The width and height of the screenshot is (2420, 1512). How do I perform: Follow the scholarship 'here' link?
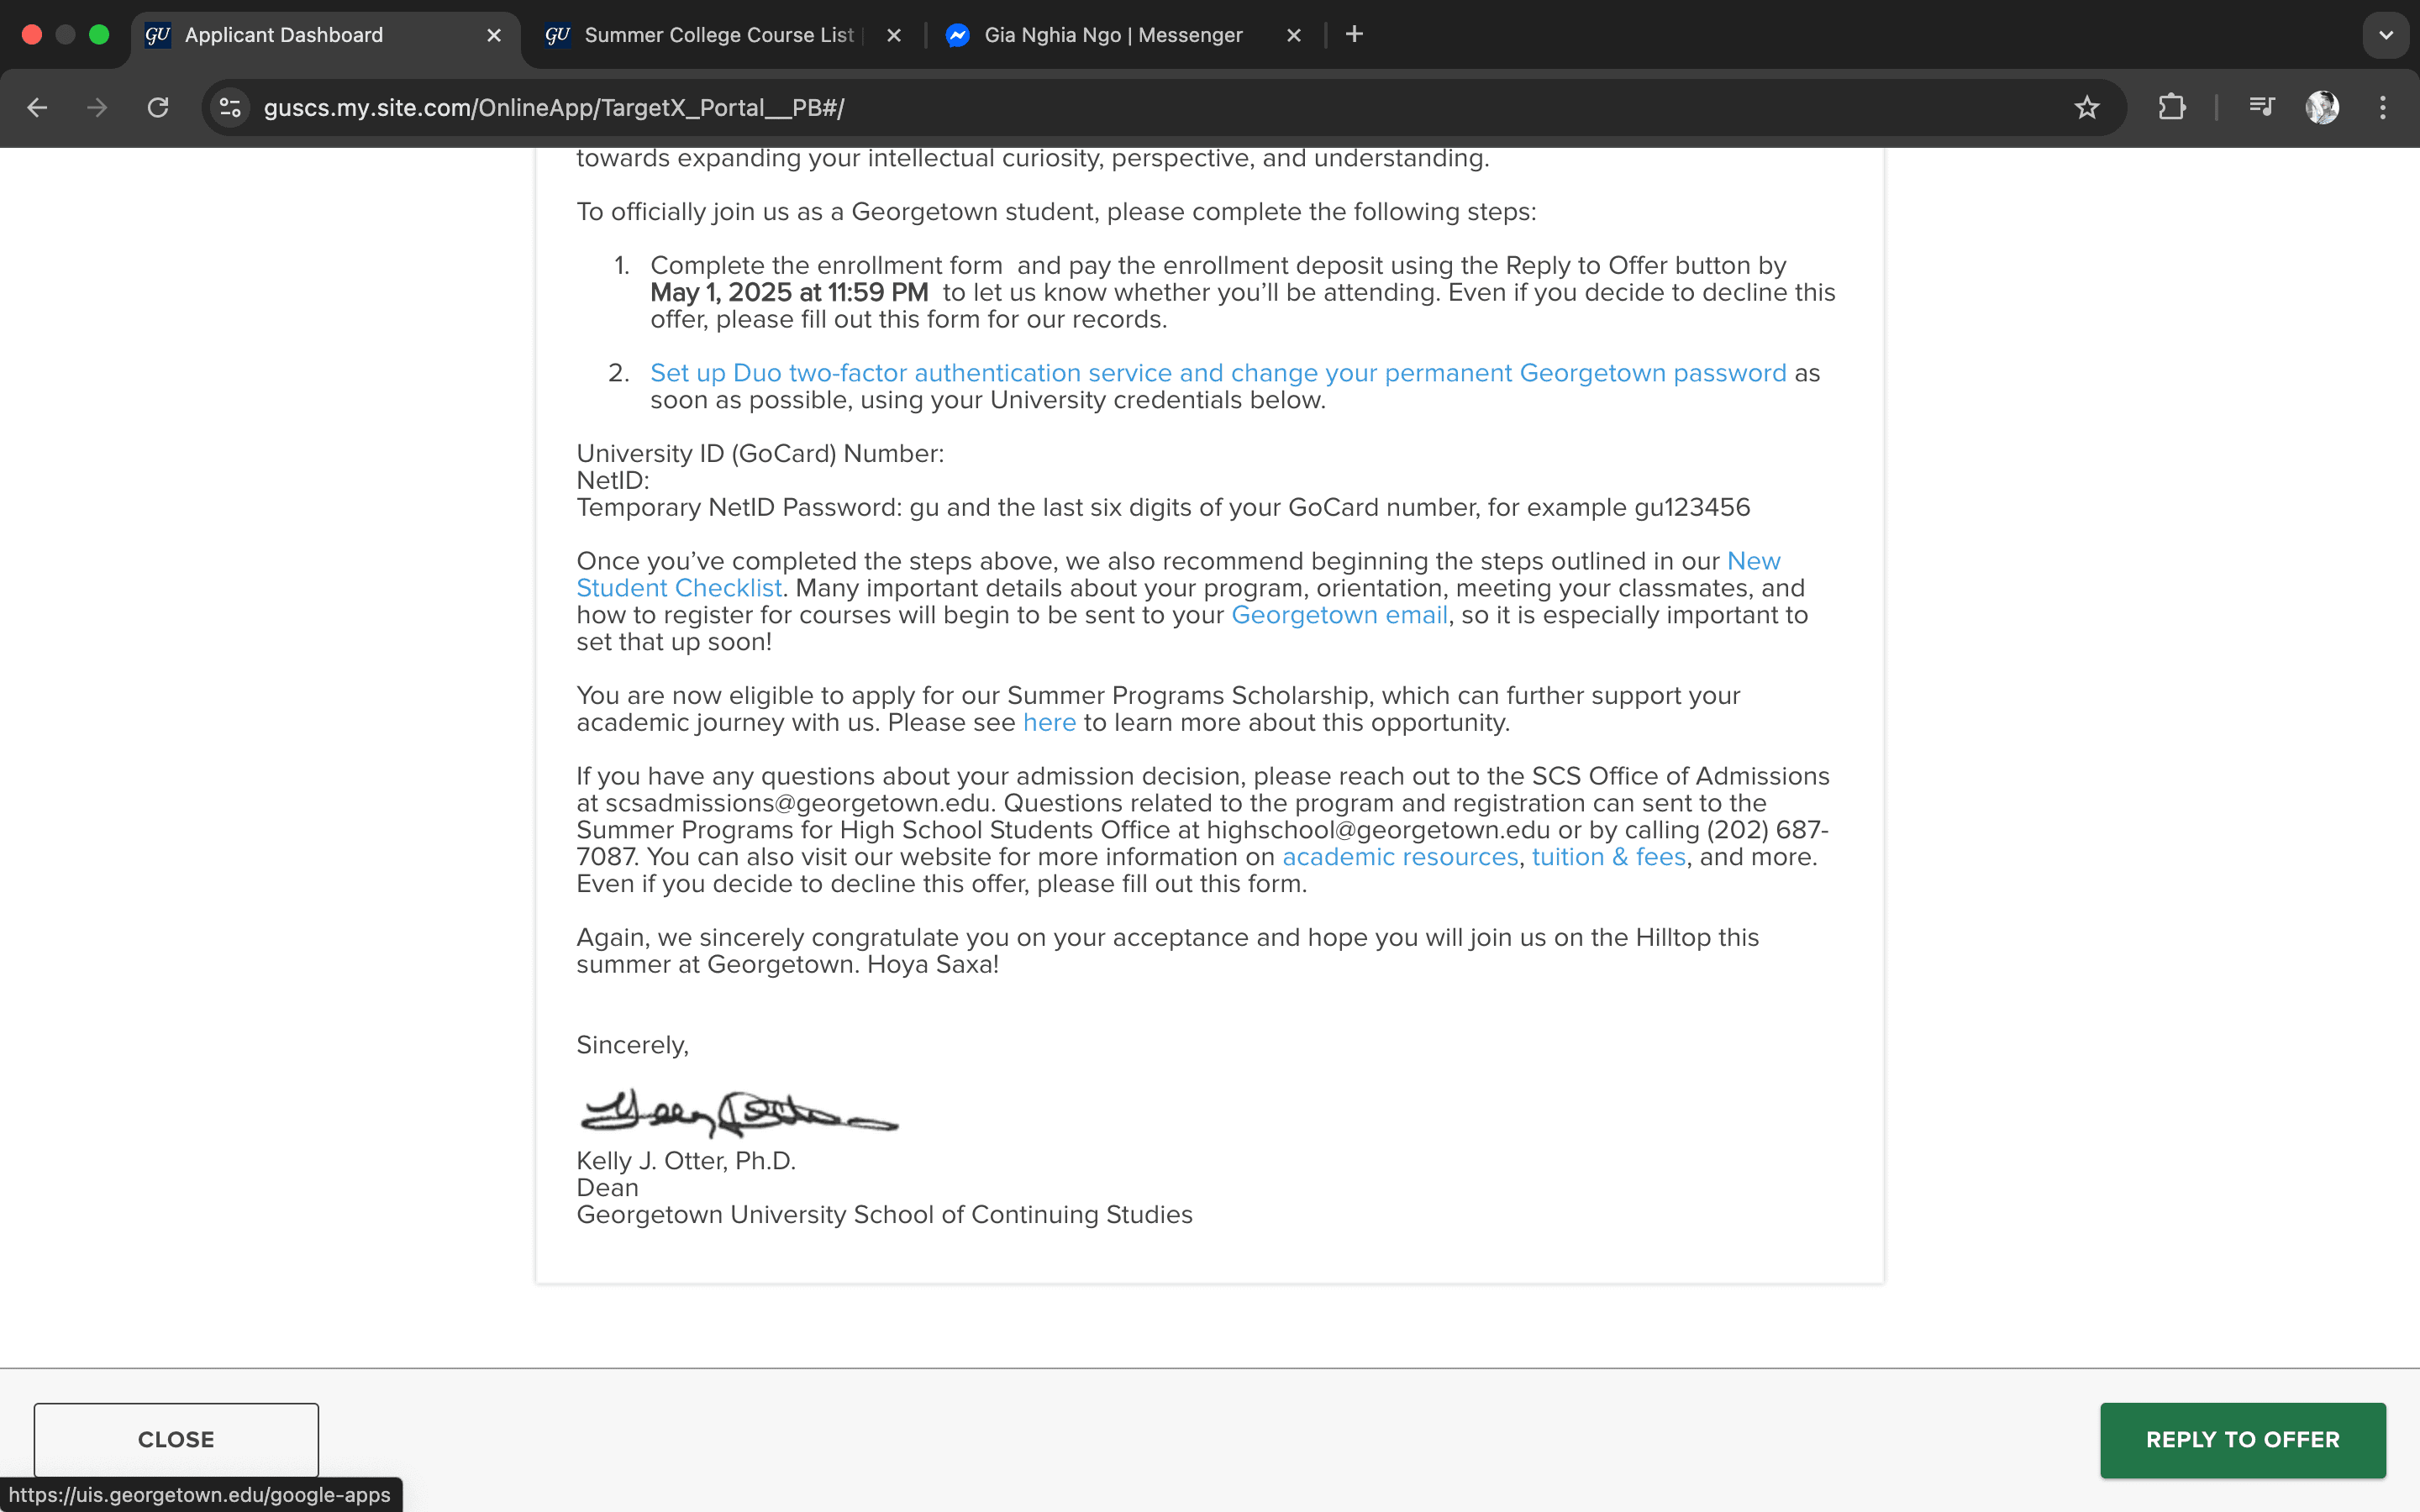tap(1049, 723)
